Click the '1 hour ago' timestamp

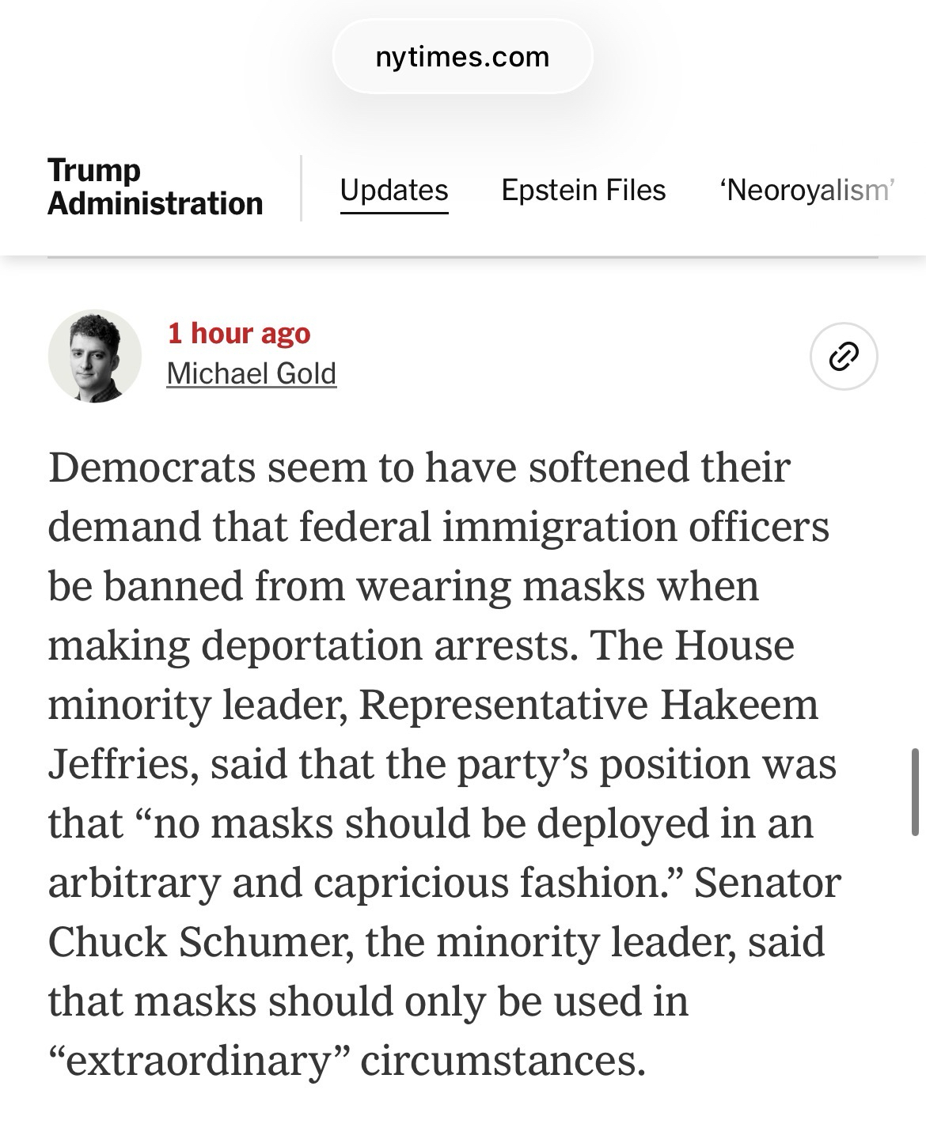tap(239, 333)
